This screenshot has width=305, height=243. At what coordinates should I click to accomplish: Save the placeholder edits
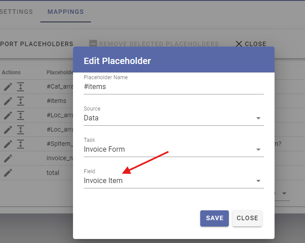coord(215,218)
